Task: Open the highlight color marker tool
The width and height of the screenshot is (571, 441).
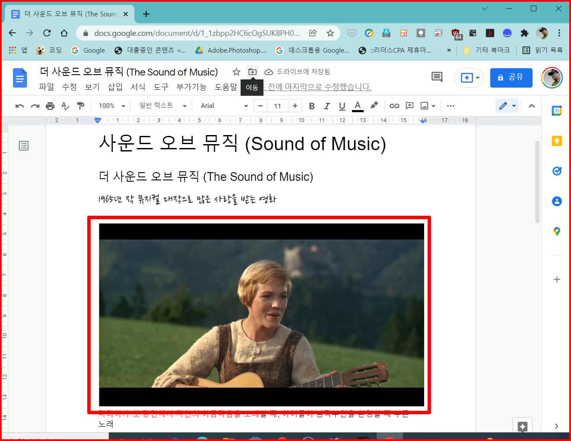Action: [374, 105]
